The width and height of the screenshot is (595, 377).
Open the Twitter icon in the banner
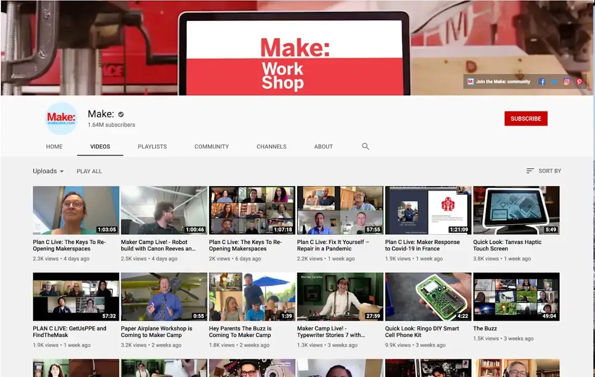[554, 81]
